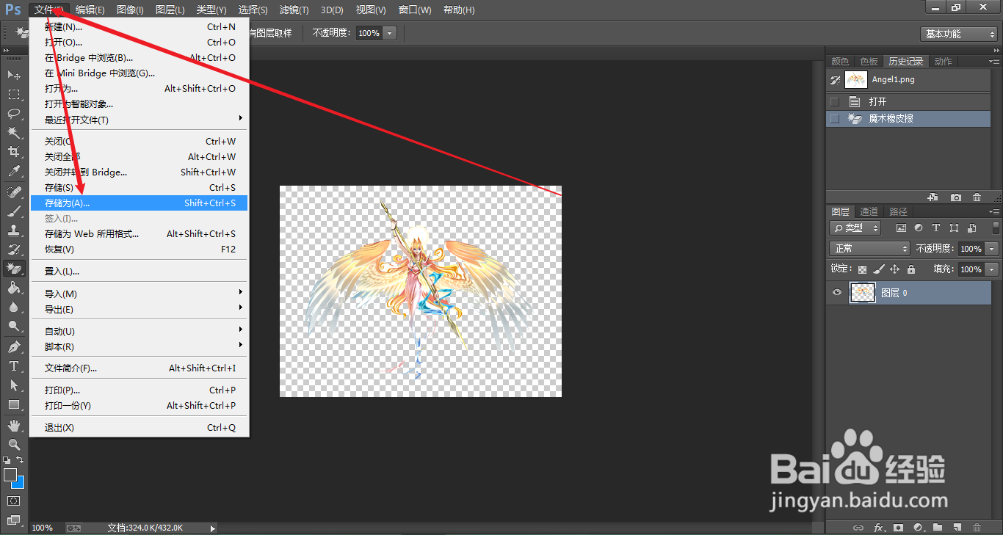Open Layers panel flyout menu
1003x535 pixels.
pos(994,212)
